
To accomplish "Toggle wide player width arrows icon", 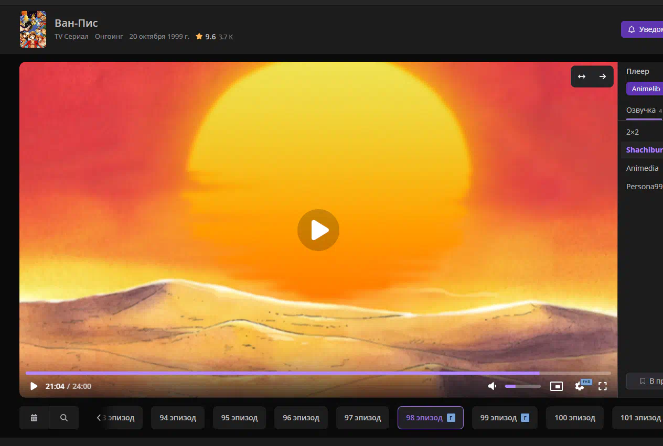I will [x=582, y=77].
